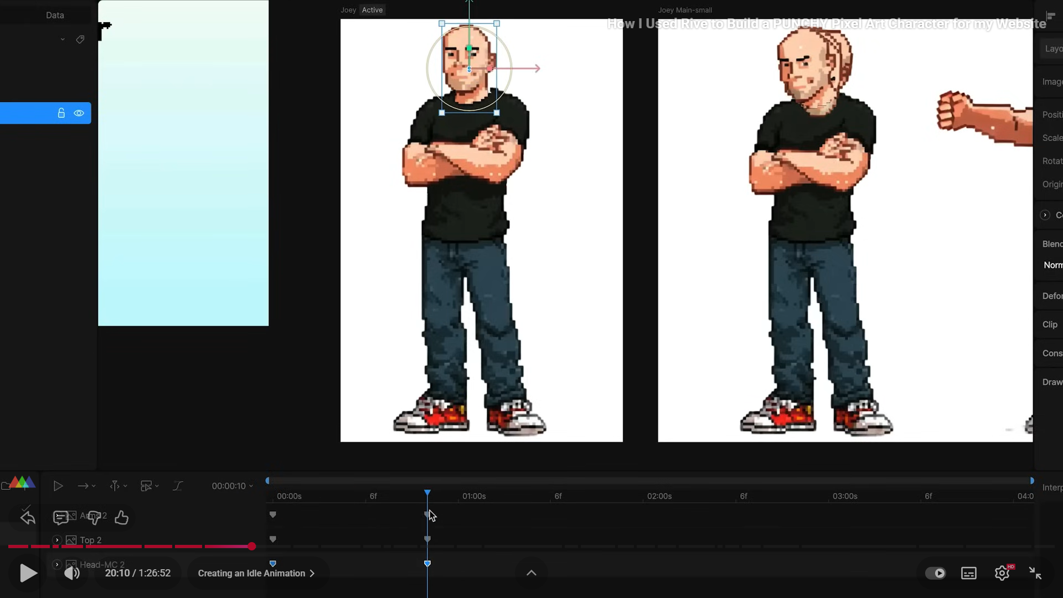
Task: Open the comments speech bubble icon
Action: coord(60,518)
